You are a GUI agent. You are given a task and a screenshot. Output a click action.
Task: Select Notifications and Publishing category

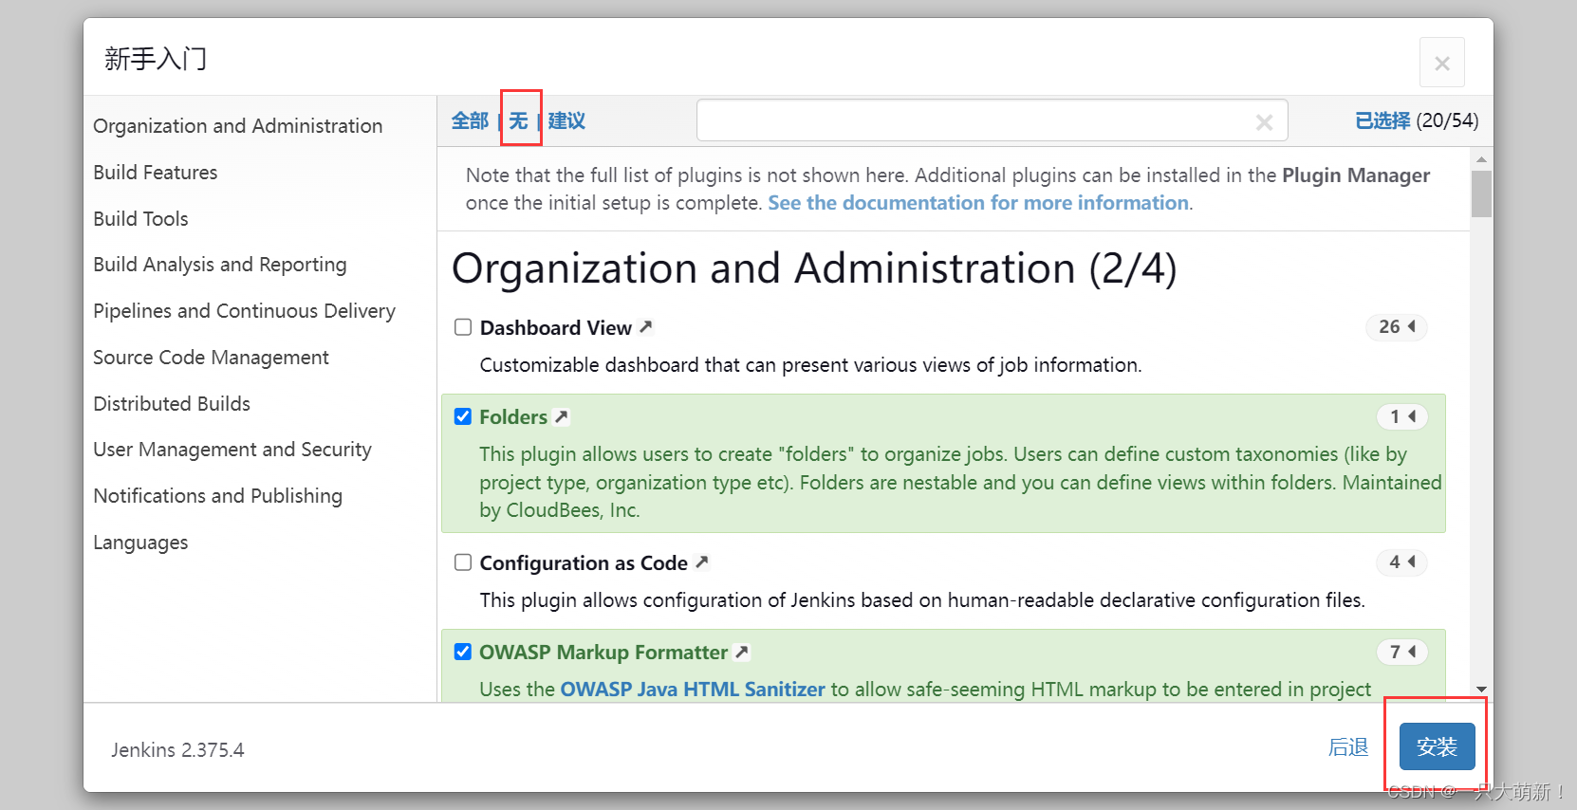[218, 496]
